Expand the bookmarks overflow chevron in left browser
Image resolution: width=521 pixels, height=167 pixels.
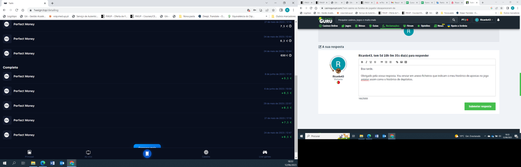[x=266, y=16]
